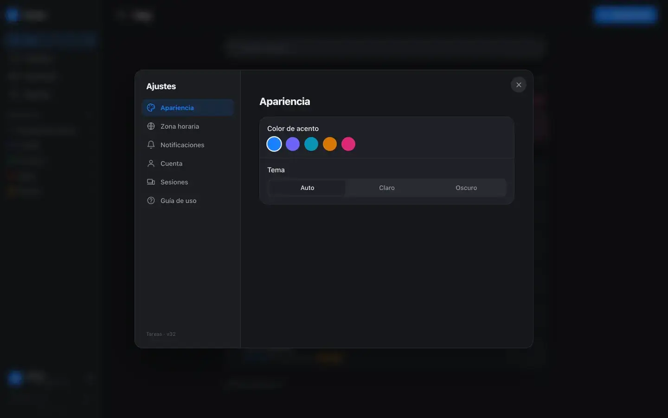The height and width of the screenshot is (418, 668).
Task: Click the Ajustes dialog title
Action: [x=161, y=86]
